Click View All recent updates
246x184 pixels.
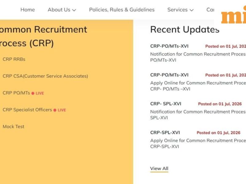coord(159,168)
